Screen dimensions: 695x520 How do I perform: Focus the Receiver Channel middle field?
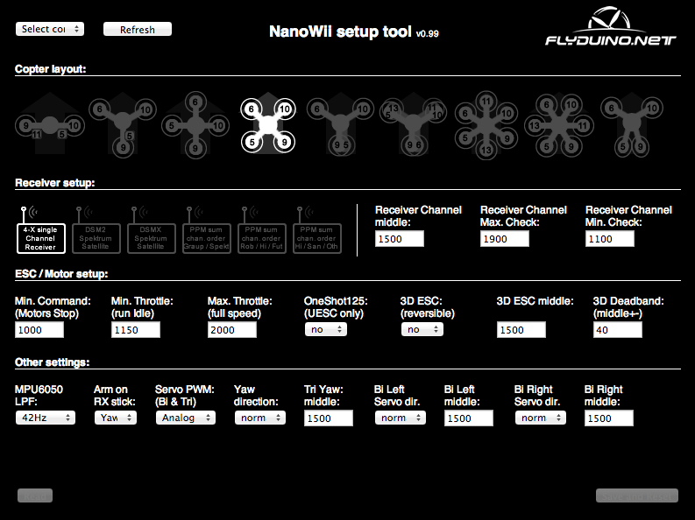point(400,239)
